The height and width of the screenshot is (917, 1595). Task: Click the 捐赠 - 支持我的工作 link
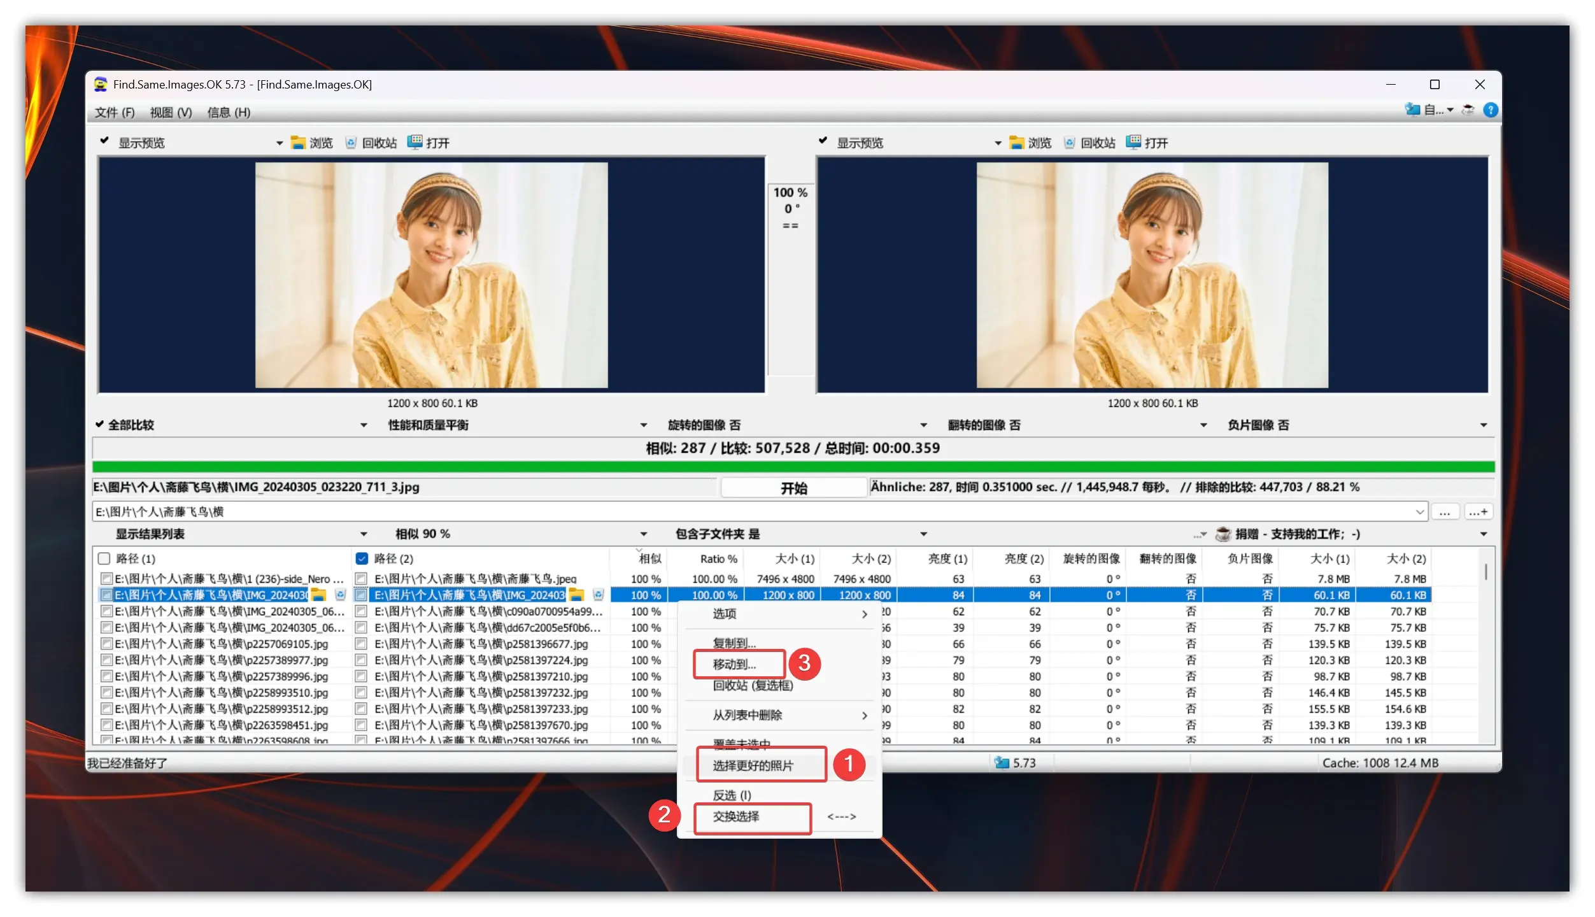coord(1298,534)
